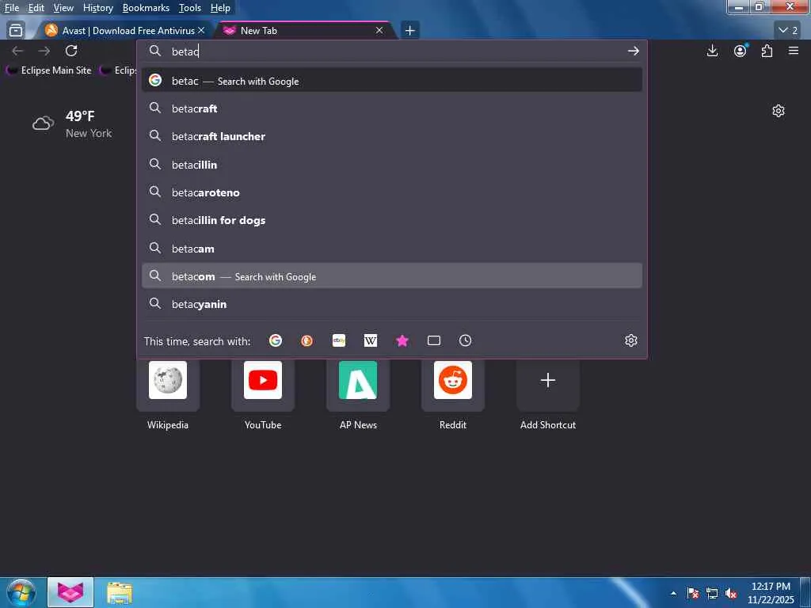Close the New Tab tab
This screenshot has height=608, width=811.
point(379,31)
